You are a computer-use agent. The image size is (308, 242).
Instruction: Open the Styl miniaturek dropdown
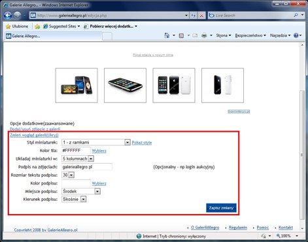point(96,142)
